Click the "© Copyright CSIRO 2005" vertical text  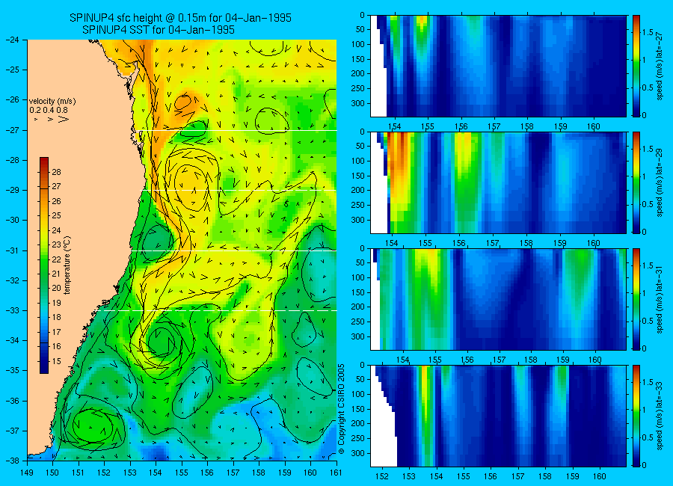(342, 409)
